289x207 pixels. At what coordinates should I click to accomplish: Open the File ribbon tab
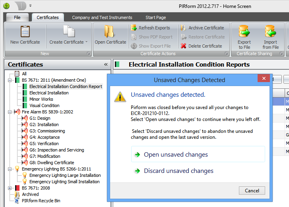(x=17, y=17)
